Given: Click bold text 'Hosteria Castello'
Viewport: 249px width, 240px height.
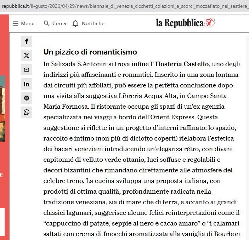Looking at the screenshot, I should (x=182, y=64).
